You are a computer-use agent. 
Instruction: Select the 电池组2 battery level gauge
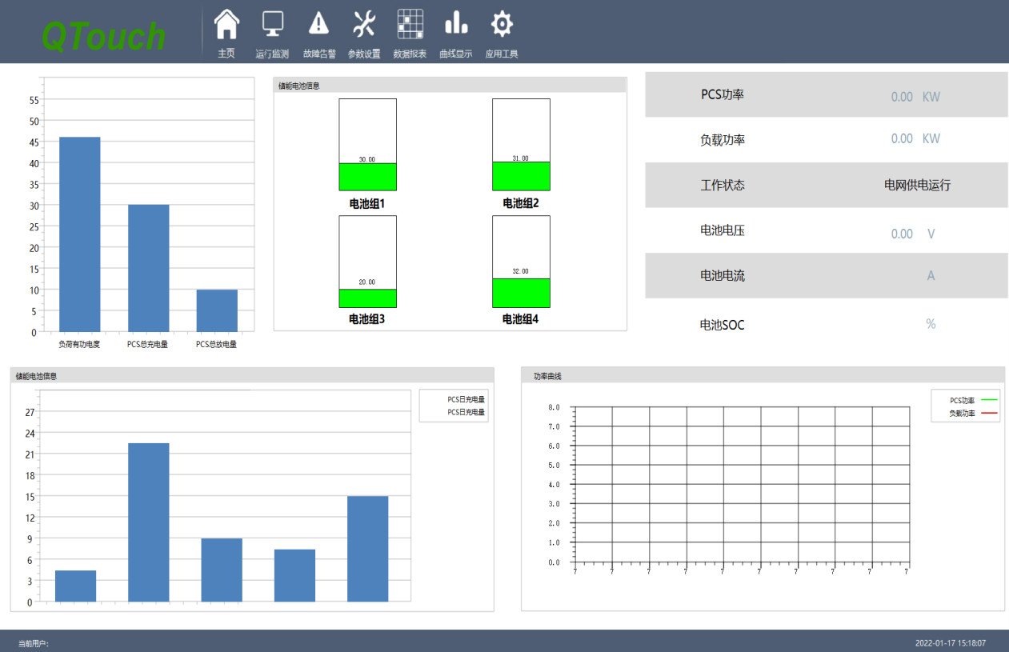pyautogui.click(x=521, y=145)
